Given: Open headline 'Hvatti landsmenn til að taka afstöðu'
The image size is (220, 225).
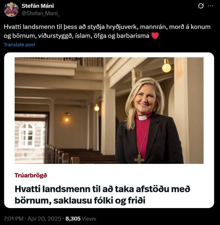Looking at the screenshot, I should pos(102,189).
